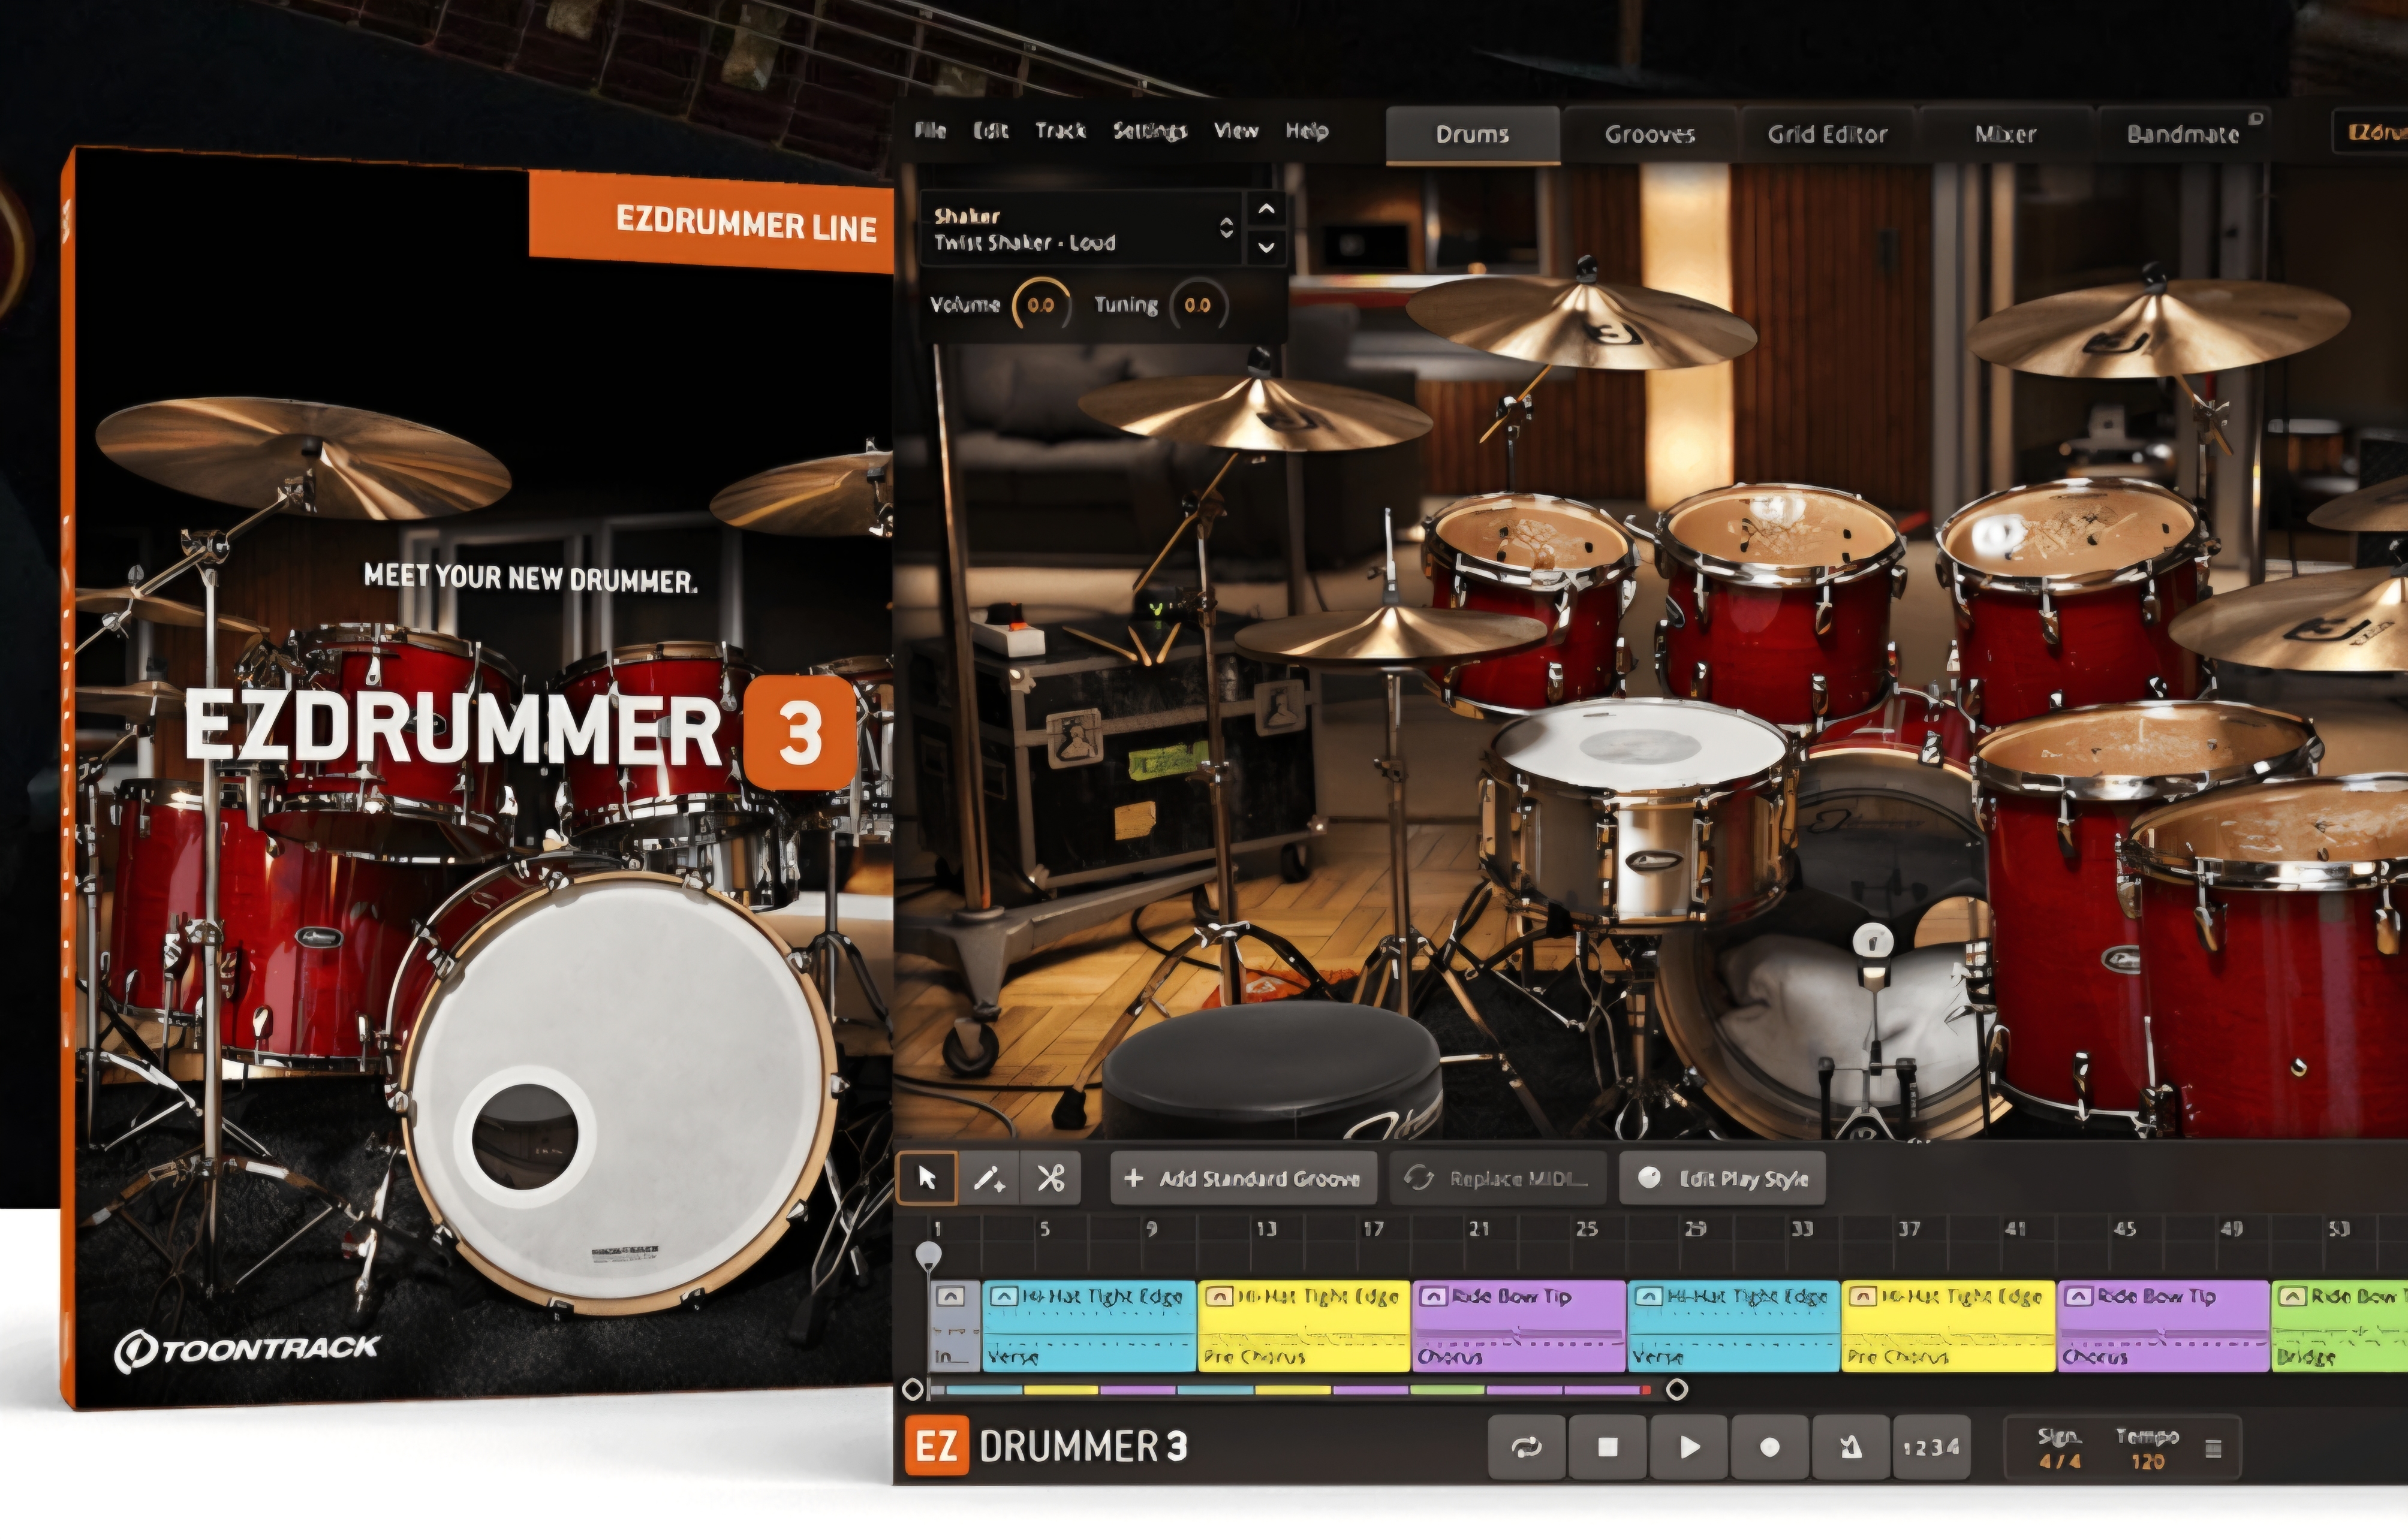Click the Edit Play Style button
The width and height of the screenshot is (2408, 1539).
(1722, 1179)
